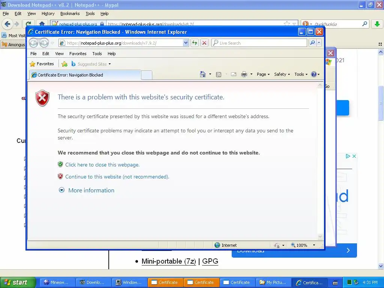Click the Live Search box

click(259, 43)
